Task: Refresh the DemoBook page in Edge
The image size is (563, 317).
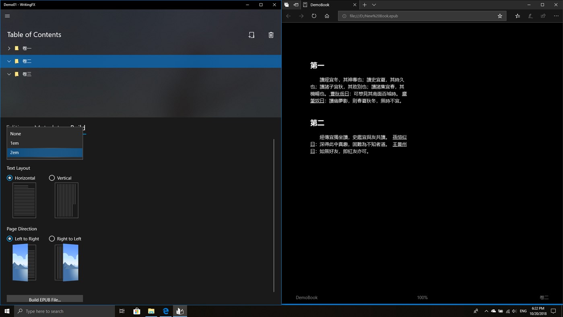Action: tap(314, 16)
